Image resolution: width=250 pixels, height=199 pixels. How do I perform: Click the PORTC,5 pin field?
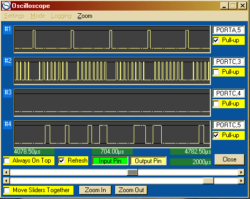[228, 125]
